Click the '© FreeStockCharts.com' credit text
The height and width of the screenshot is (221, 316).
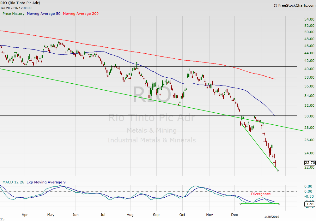pyautogui.click(x=295, y=5)
